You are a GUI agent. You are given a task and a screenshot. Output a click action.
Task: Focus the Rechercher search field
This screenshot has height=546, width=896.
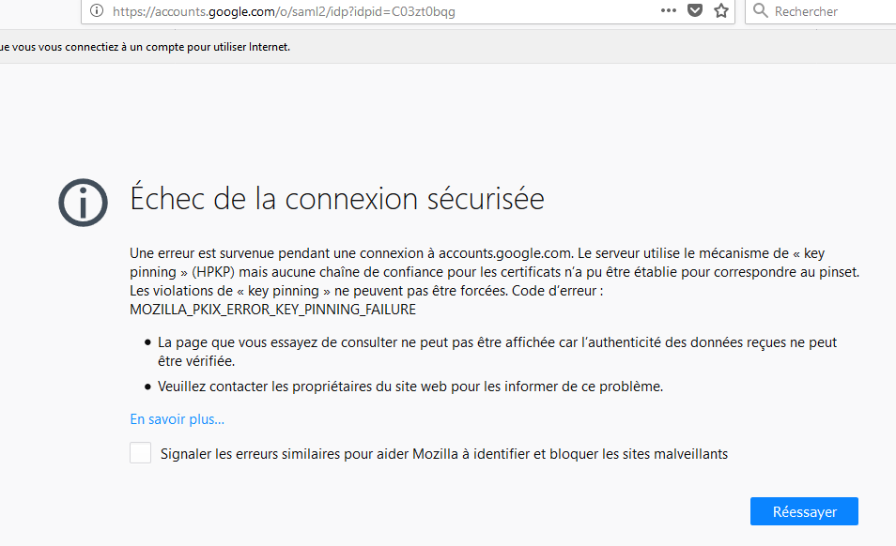pos(821,11)
